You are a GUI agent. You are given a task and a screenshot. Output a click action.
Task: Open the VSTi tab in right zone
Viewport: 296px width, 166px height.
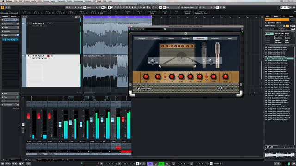click(268, 16)
